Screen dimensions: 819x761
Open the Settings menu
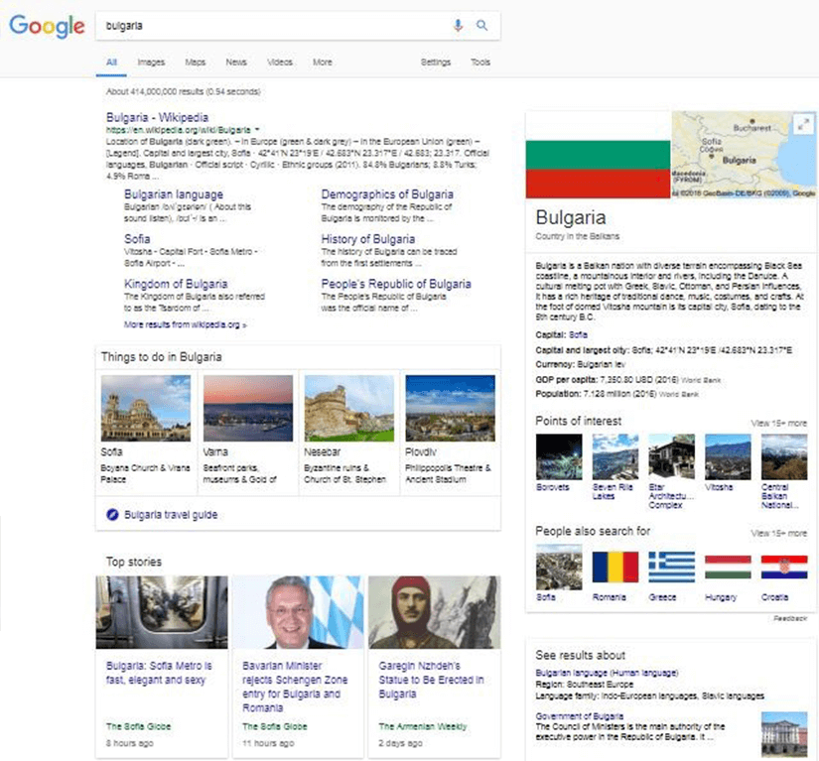coord(436,63)
